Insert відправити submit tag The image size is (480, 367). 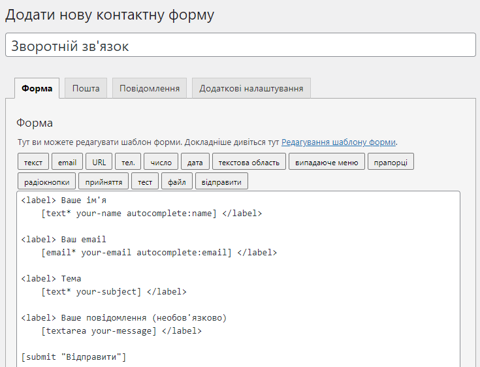(221, 181)
